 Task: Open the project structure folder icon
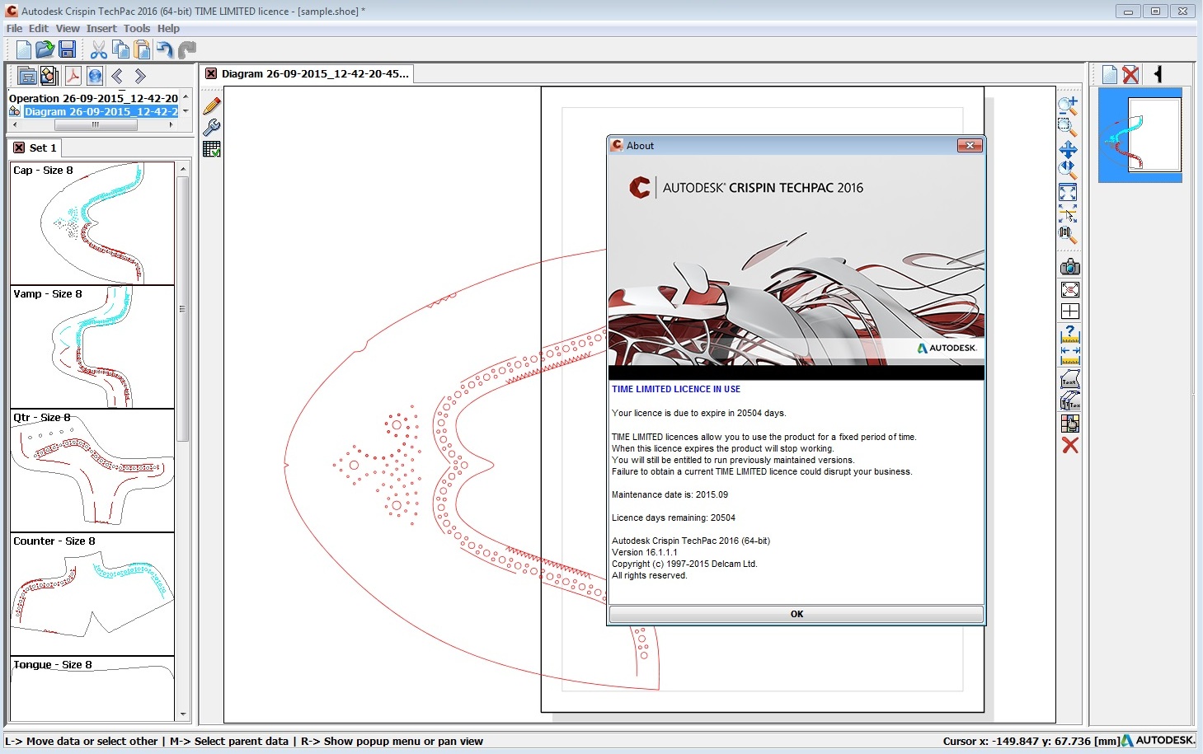click(x=27, y=76)
